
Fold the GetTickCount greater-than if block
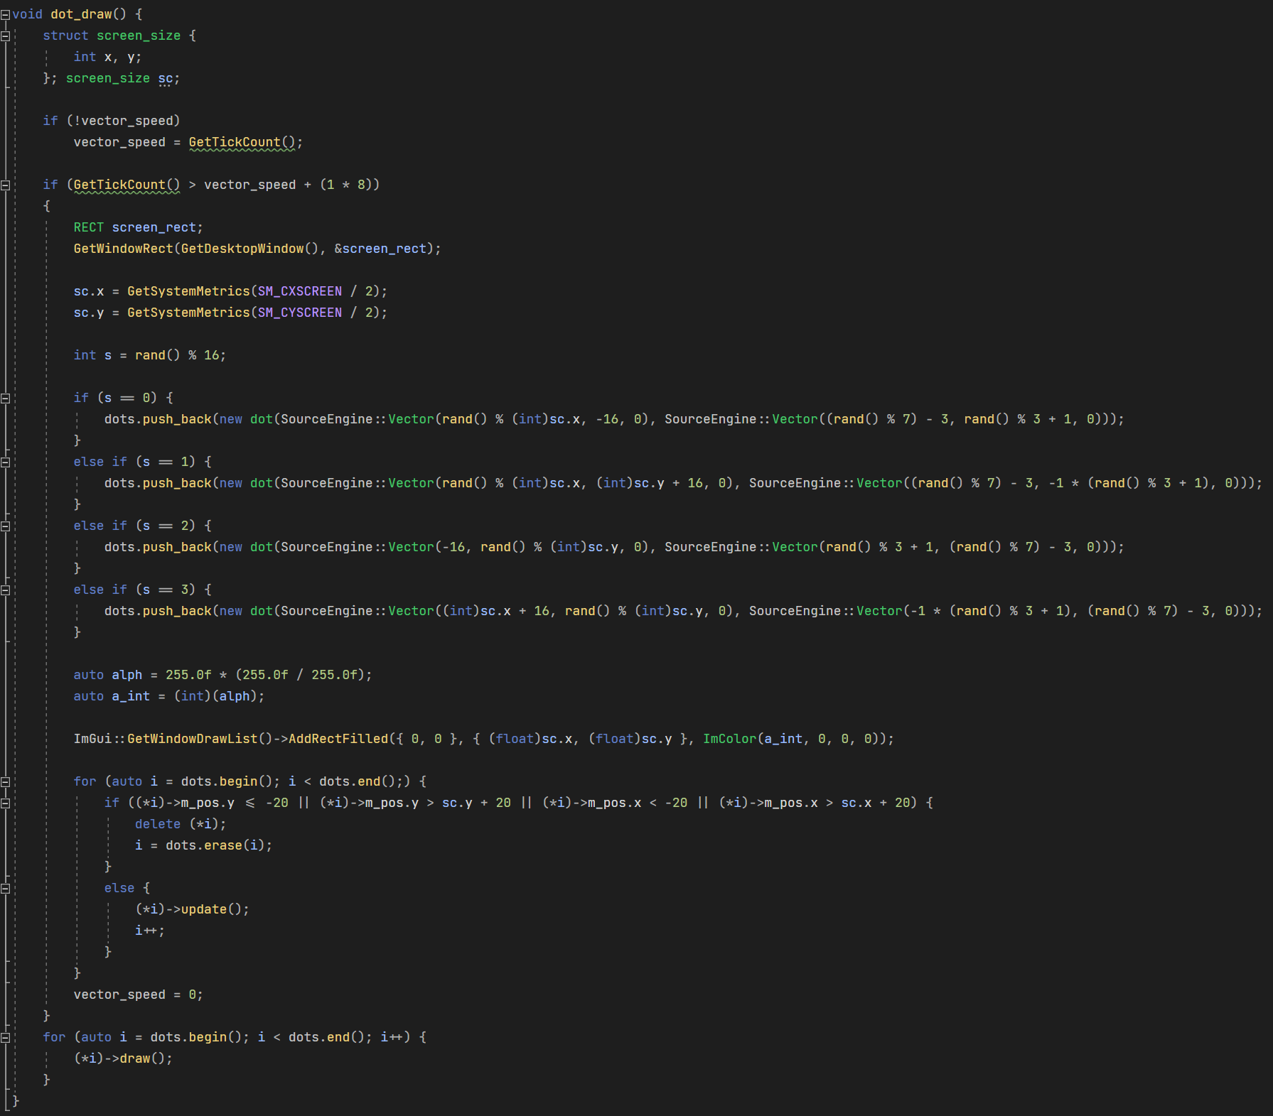(x=5, y=185)
